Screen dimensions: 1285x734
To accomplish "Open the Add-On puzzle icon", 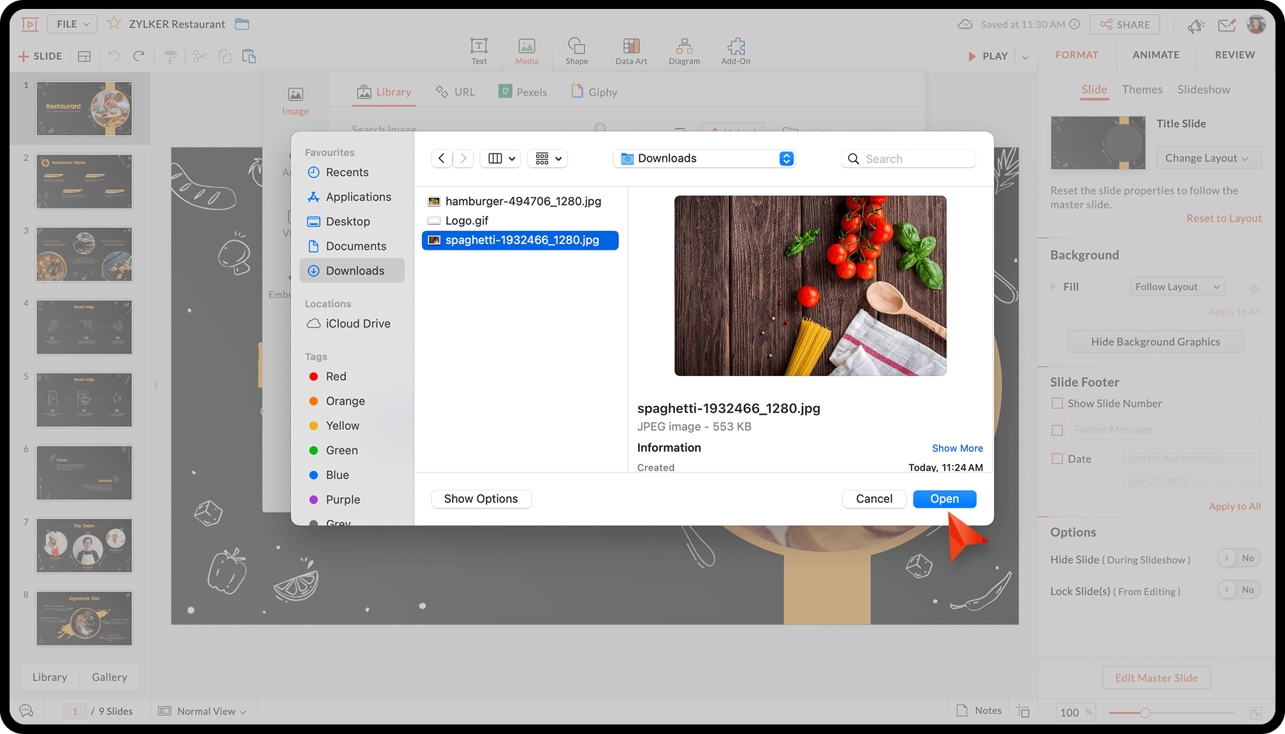I will point(736,47).
